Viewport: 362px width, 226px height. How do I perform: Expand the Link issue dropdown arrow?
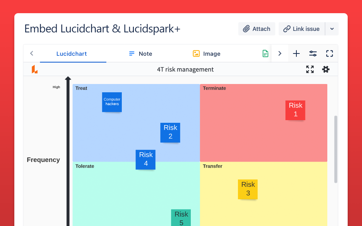tap(332, 29)
